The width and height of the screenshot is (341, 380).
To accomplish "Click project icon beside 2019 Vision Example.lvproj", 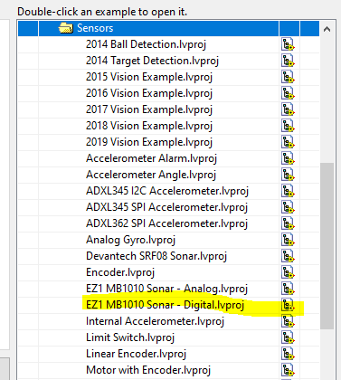I will pyautogui.click(x=288, y=142).
